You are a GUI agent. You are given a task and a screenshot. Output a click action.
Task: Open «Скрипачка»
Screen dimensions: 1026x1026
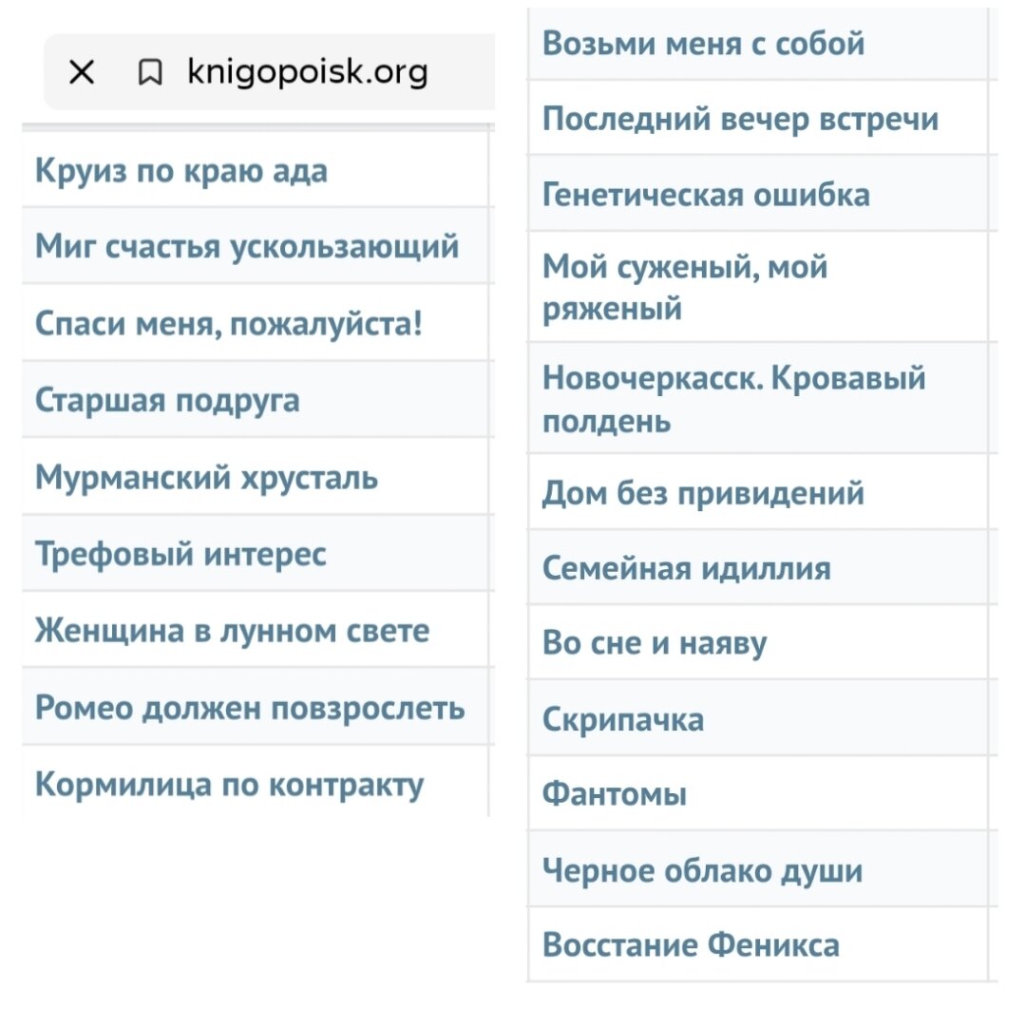tap(623, 719)
